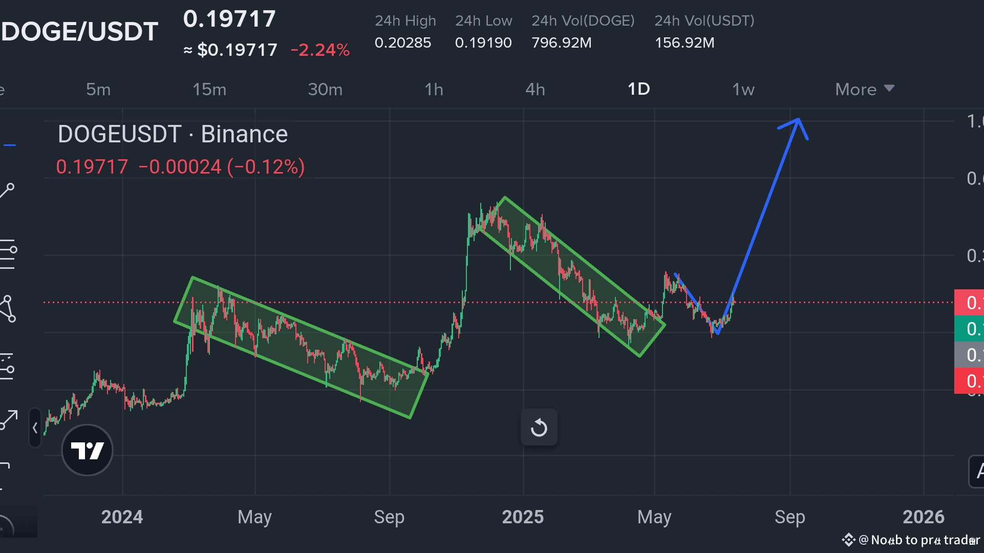Click the DOGEUSDT · Binance chart legend
The width and height of the screenshot is (984, 553).
173,134
